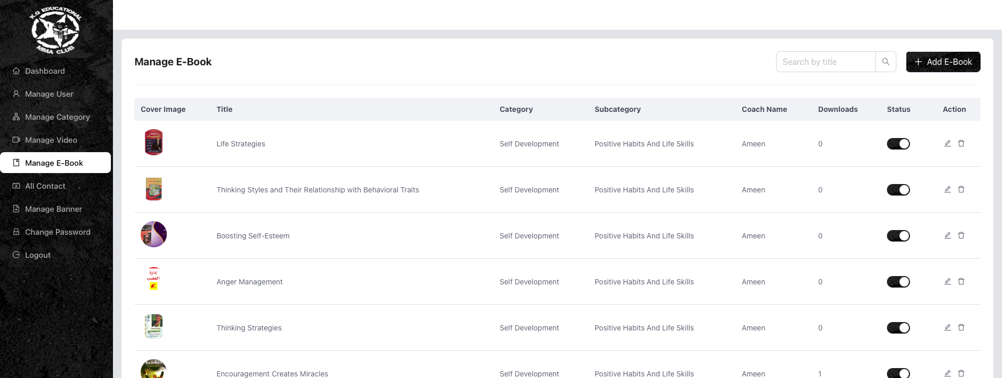Focus the Search by title field
Viewport: 1002px width, 378px height.
click(826, 62)
